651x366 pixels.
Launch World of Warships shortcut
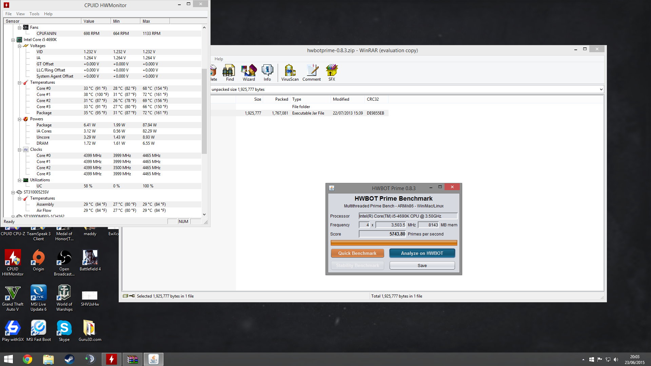pyautogui.click(x=64, y=298)
